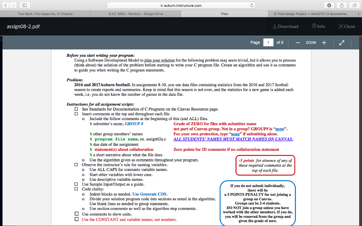Check the Use the CONSTANT and variable names box

click(77, 219)
